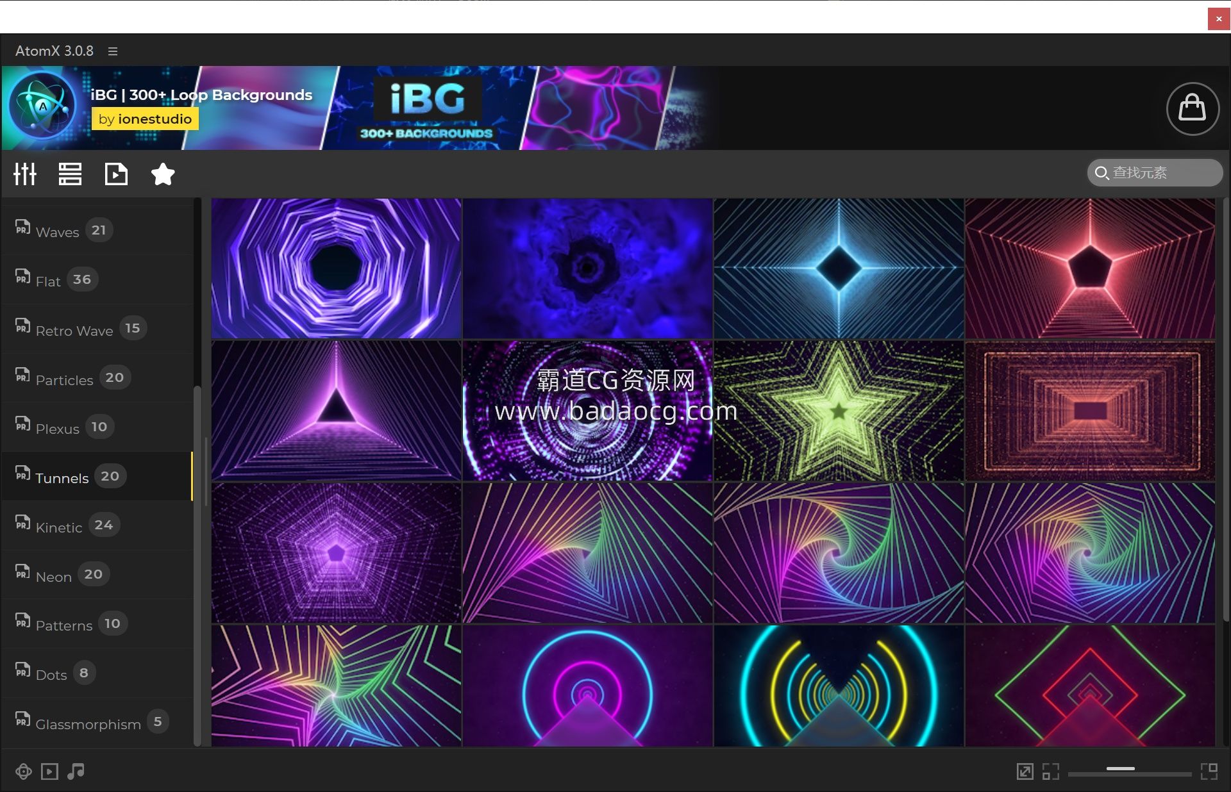Click the Premiere icon beside Tunnels
Image resolution: width=1231 pixels, height=792 pixels.
click(x=22, y=473)
